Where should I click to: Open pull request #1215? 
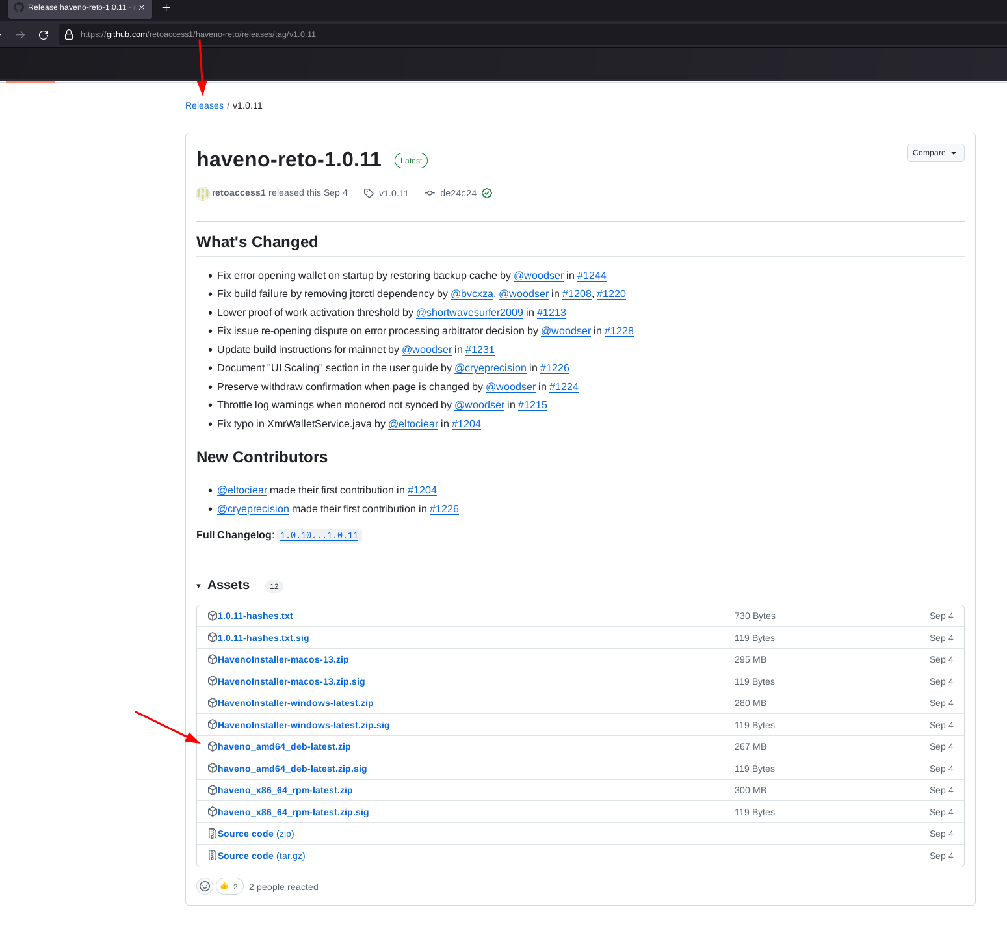pyautogui.click(x=532, y=405)
